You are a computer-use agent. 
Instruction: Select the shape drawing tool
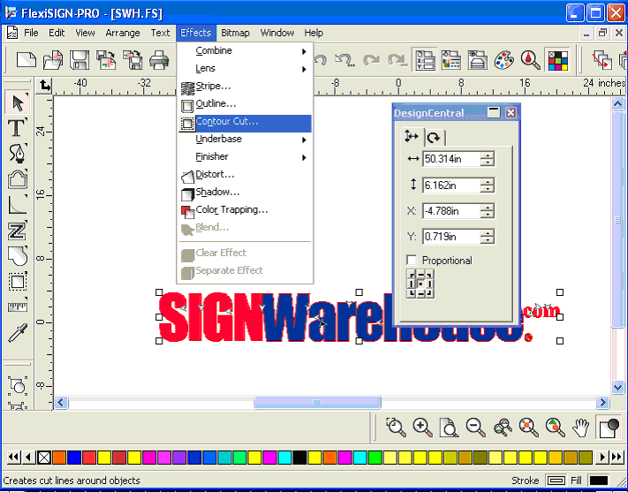coord(18,179)
